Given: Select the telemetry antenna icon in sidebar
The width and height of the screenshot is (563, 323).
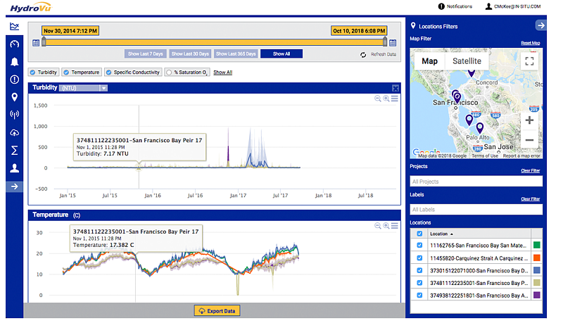Looking at the screenshot, I should click(14, 115).
